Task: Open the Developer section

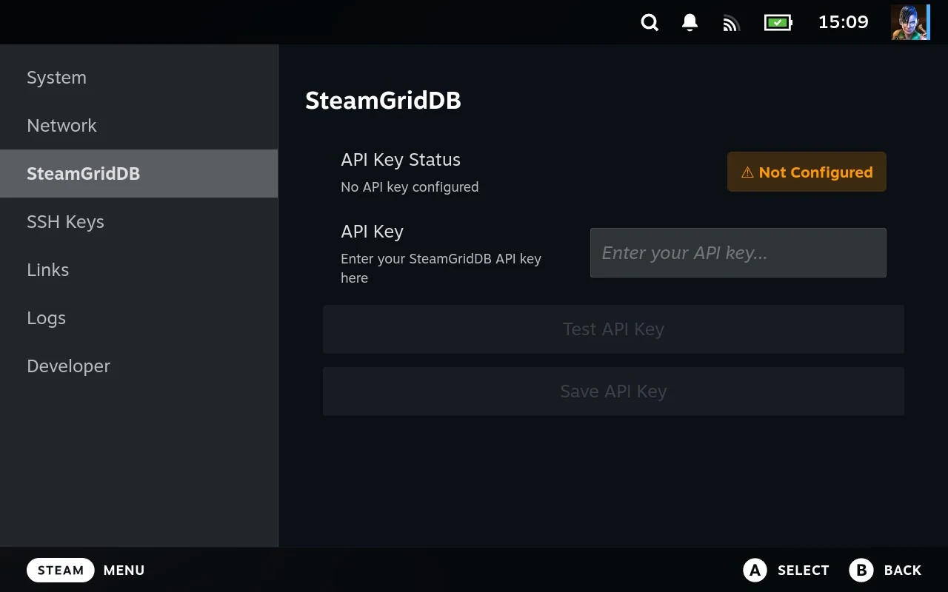Action: (x=139, y=366)
